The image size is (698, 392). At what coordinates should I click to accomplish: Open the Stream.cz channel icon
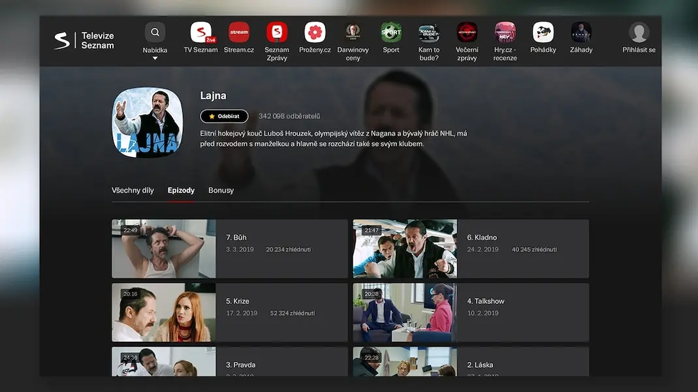239,32
